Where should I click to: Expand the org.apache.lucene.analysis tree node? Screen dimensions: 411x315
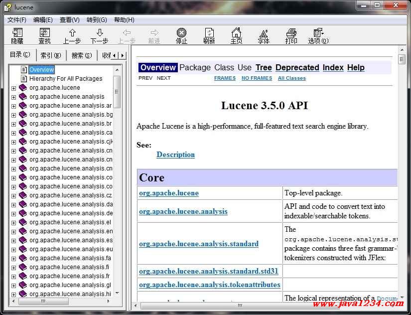[13, 97]
